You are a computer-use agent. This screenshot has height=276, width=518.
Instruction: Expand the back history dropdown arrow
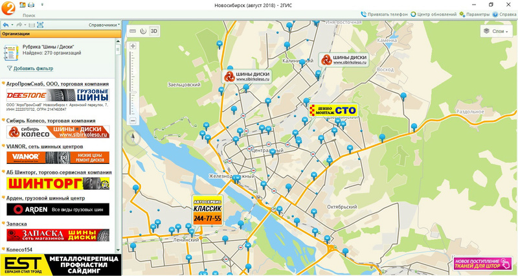(12, 25)
